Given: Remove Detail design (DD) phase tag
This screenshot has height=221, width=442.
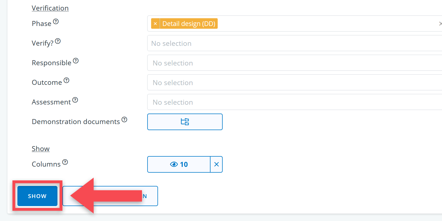Looking at the screenshot, I should pos(155,24).
